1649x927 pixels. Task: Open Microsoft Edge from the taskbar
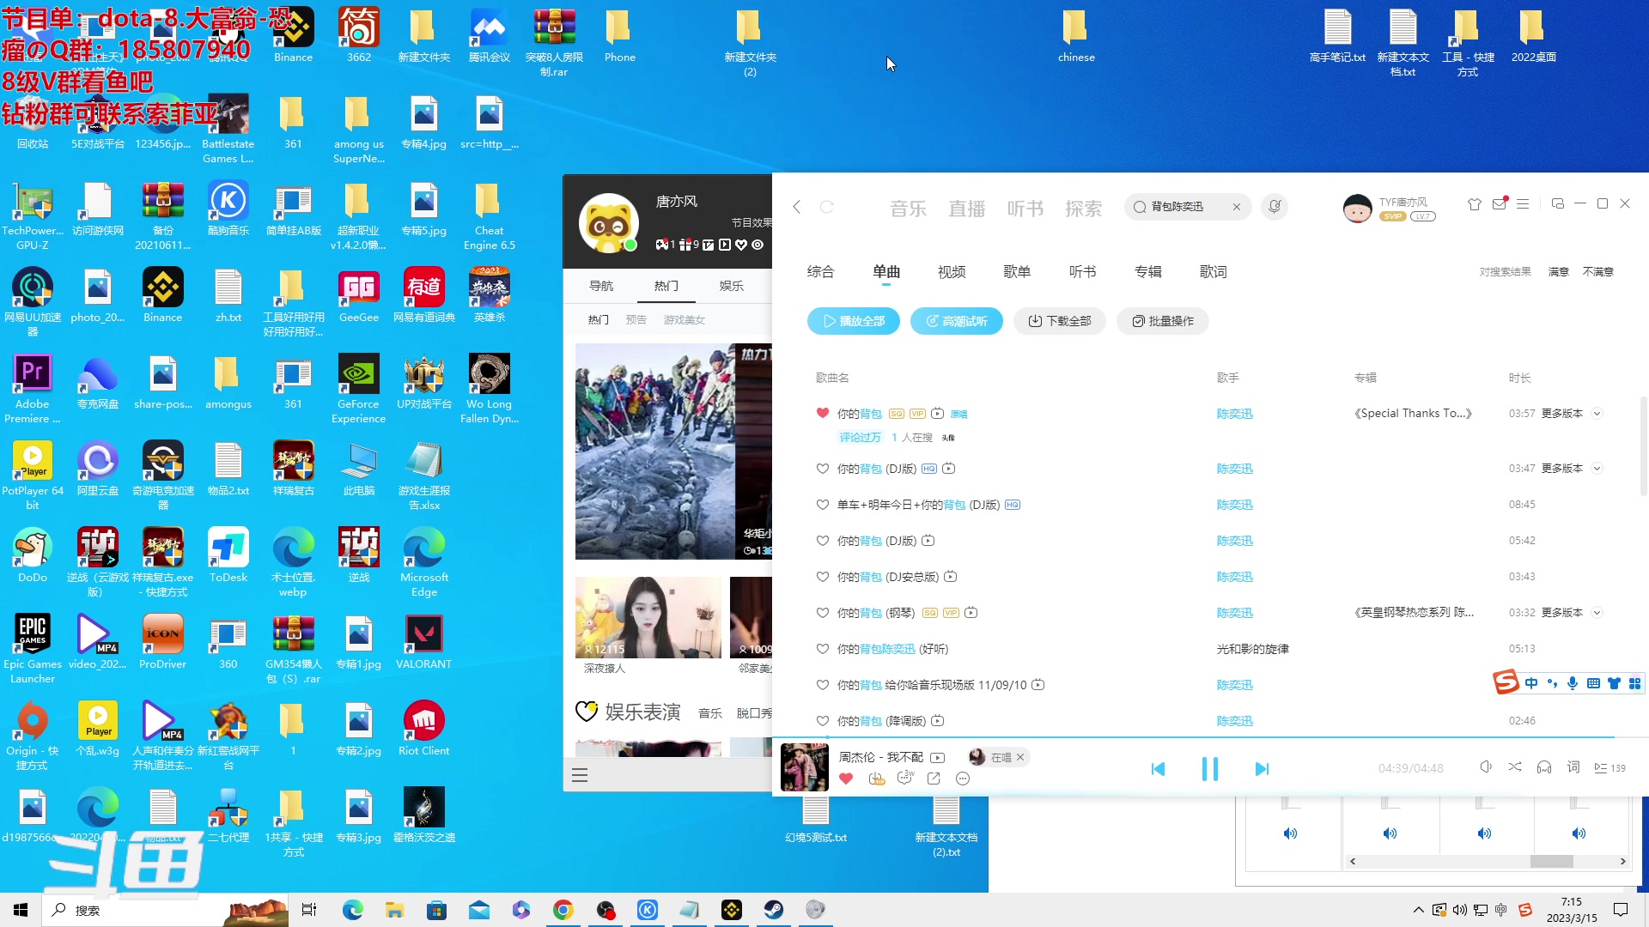pos(353,910)
